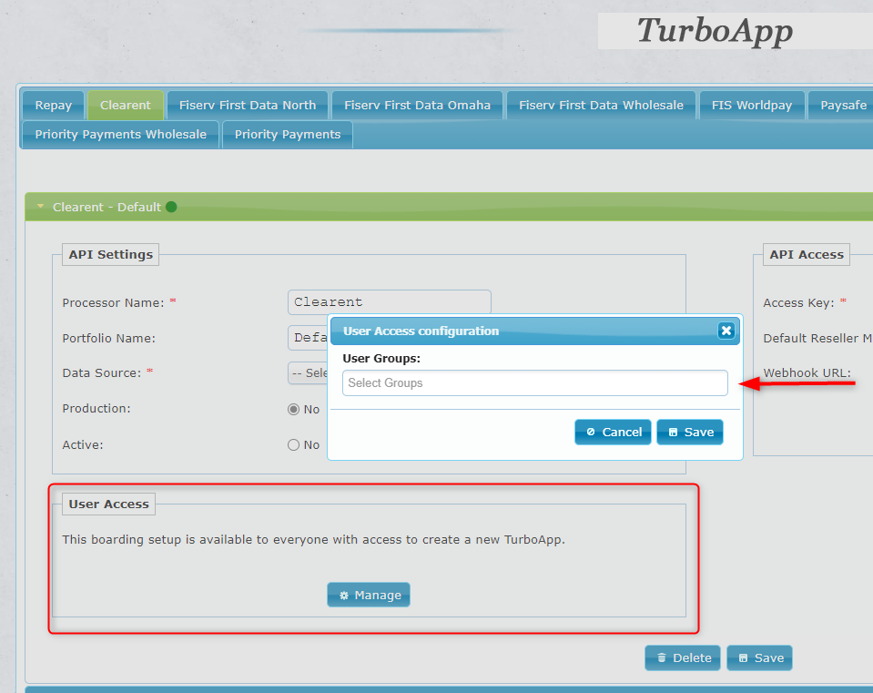
Task: Select No radio for Active
Action: [293, 444]
